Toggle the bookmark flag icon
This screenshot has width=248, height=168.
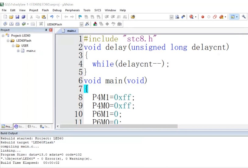click(80, 17)
